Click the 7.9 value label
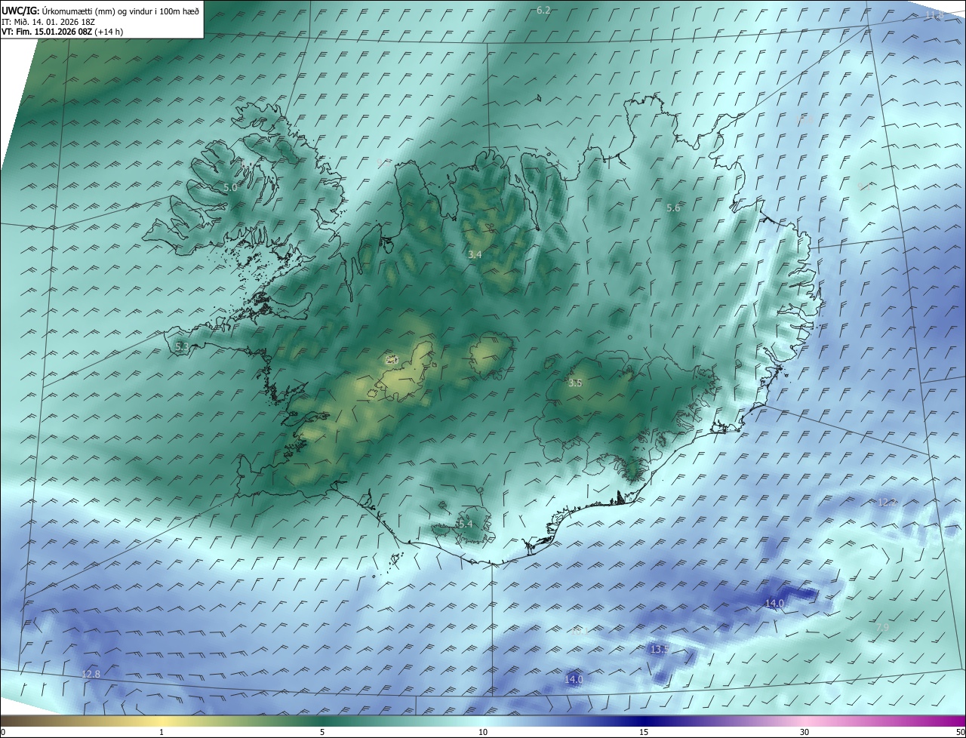The image size is (966, 738). coord(881,628)
